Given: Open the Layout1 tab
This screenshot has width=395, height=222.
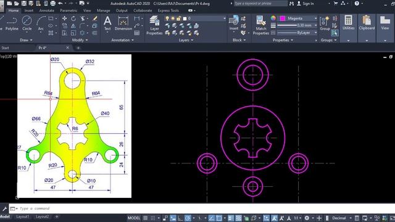Looking at the screenshot, I should click(22, 216).
